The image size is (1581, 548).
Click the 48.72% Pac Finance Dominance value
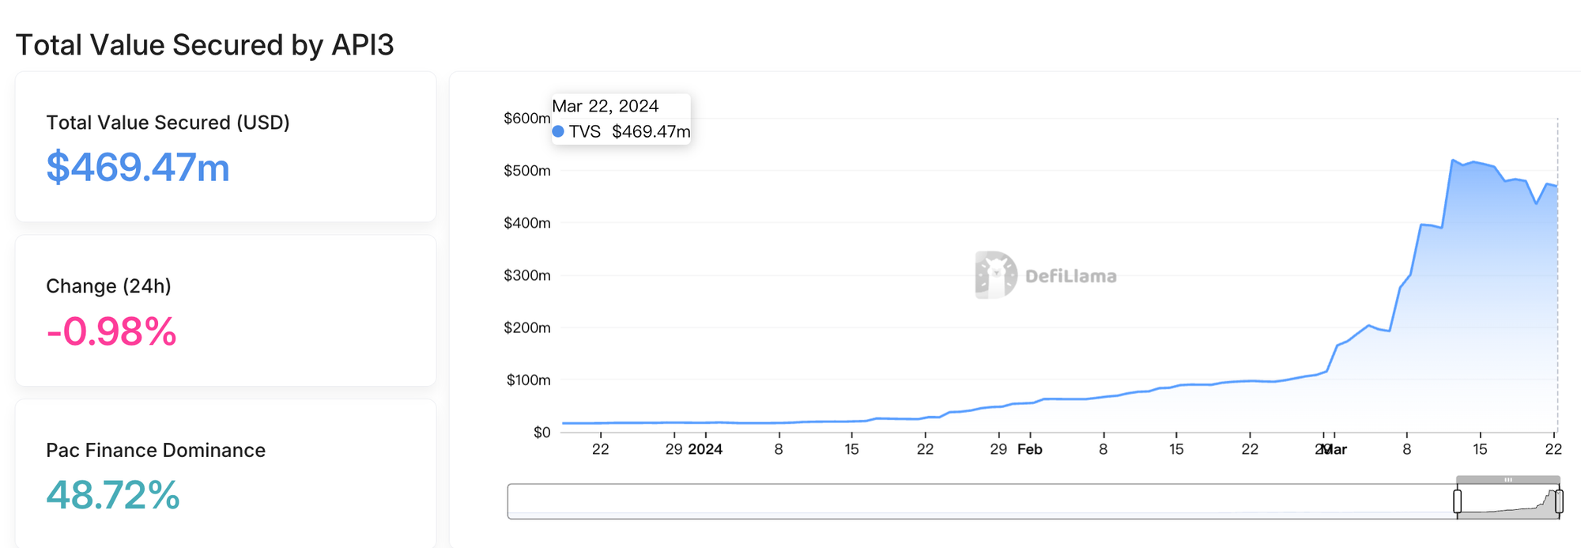point(113,496)
